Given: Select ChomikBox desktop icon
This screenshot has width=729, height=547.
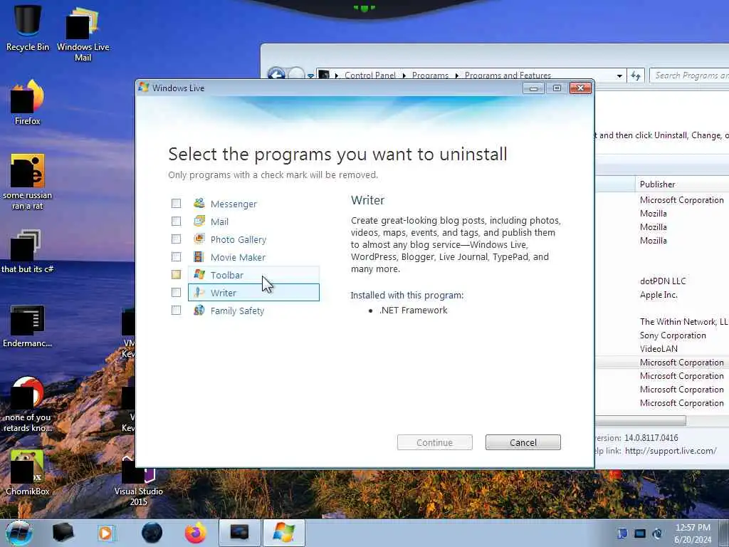Looking at the screenshot, I should 28,472.
